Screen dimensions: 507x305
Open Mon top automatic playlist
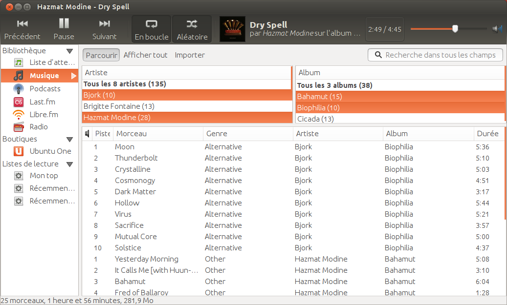tap(40, 176)
